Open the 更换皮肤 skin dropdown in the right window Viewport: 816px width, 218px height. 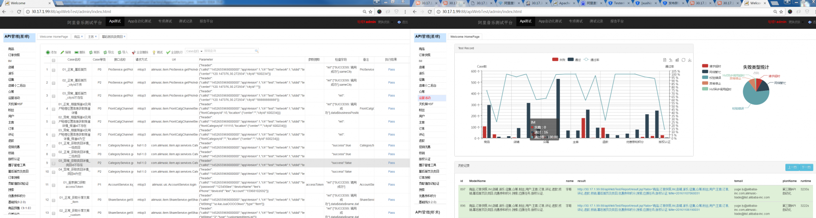tap(795, 22)
